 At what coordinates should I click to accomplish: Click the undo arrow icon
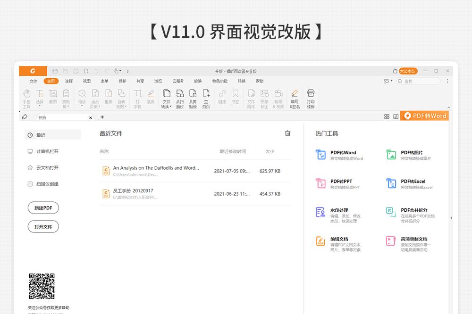pyautogui.click(x=96, y=71)
